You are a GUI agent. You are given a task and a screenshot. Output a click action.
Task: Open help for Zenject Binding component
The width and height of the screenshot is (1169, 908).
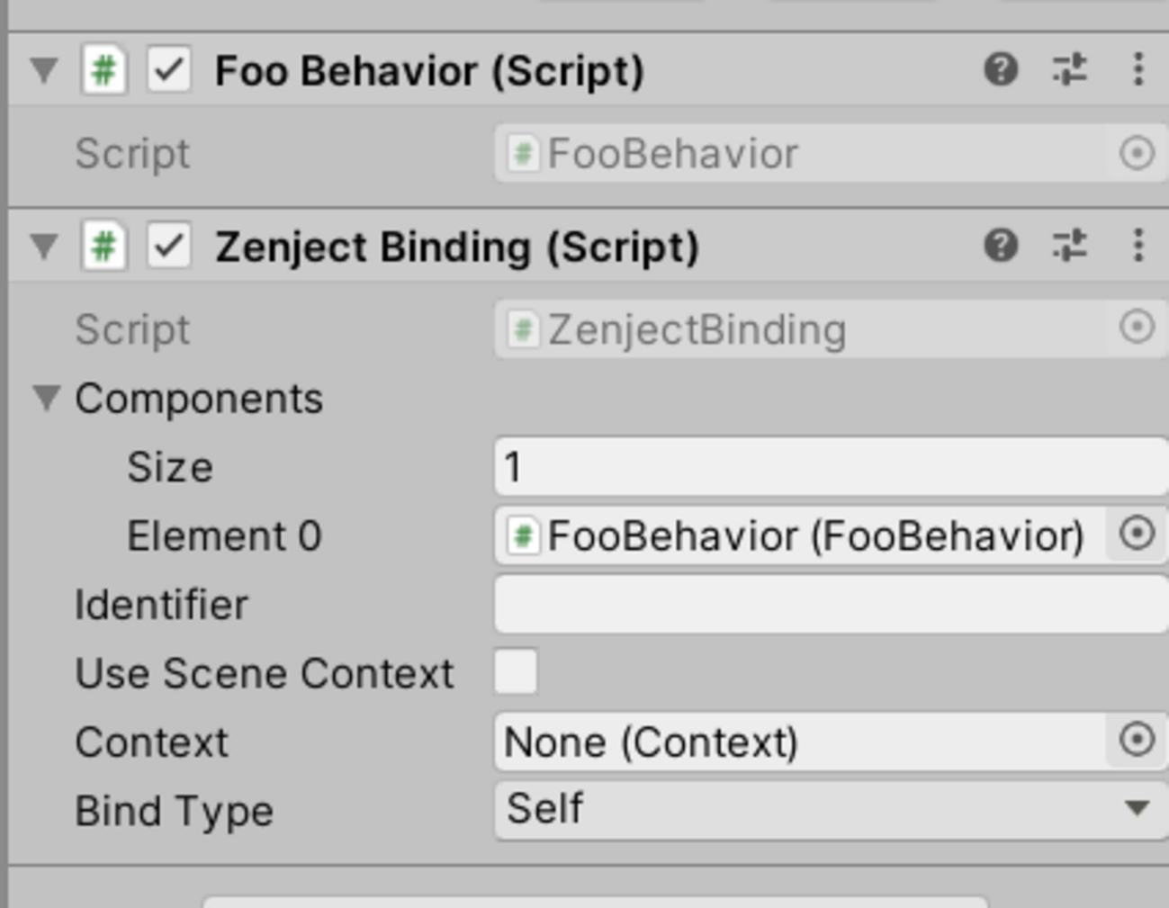pyautogui.click(x=1000, y=246)
